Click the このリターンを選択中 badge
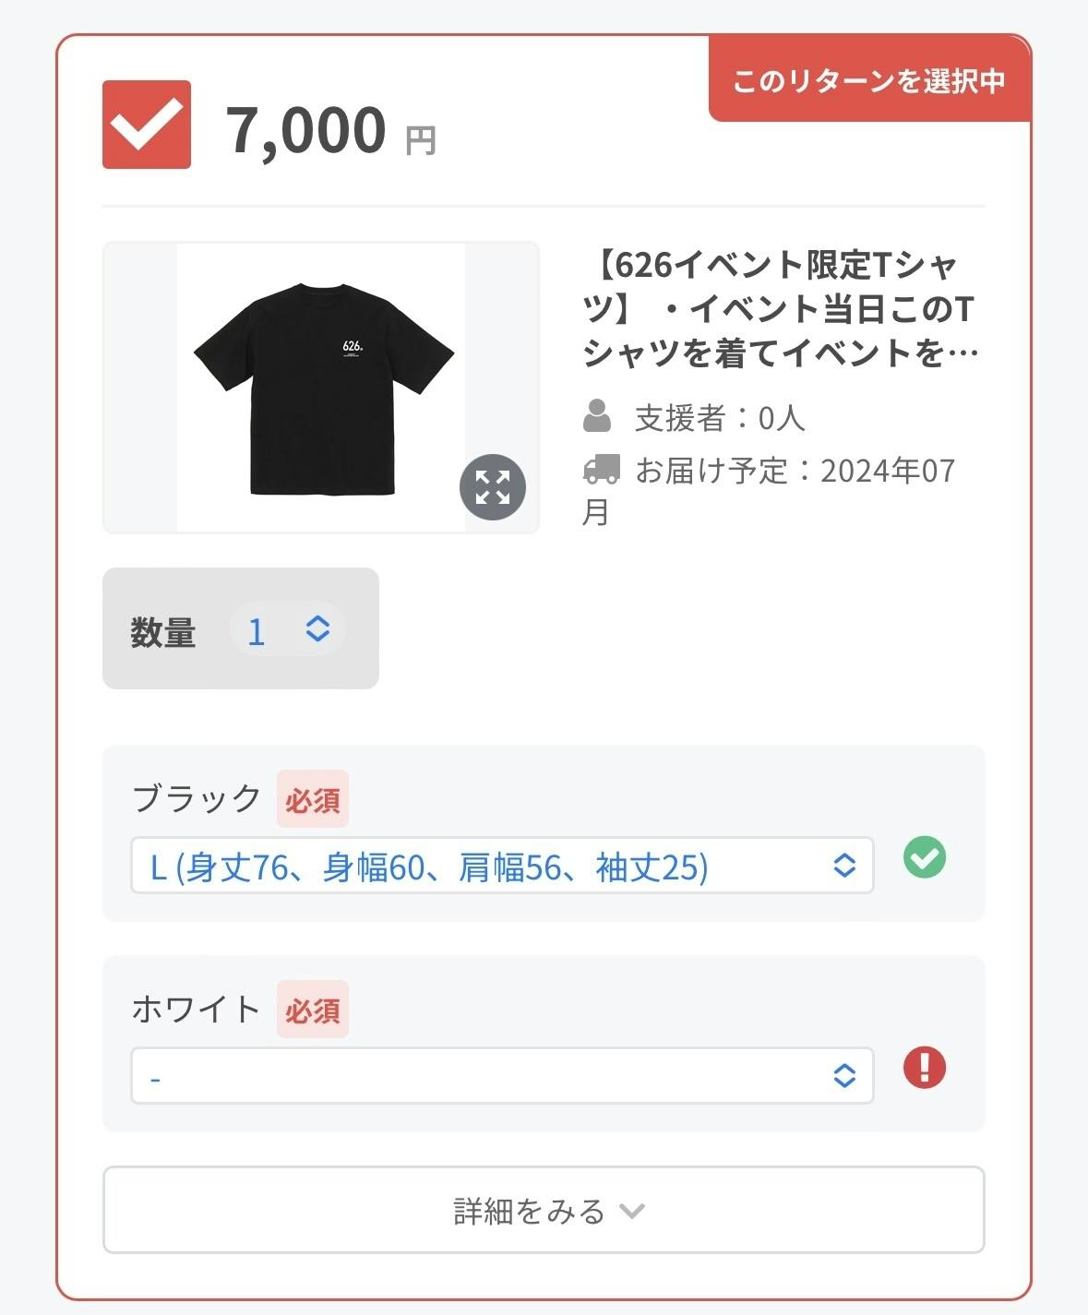 tap(868, 81)
